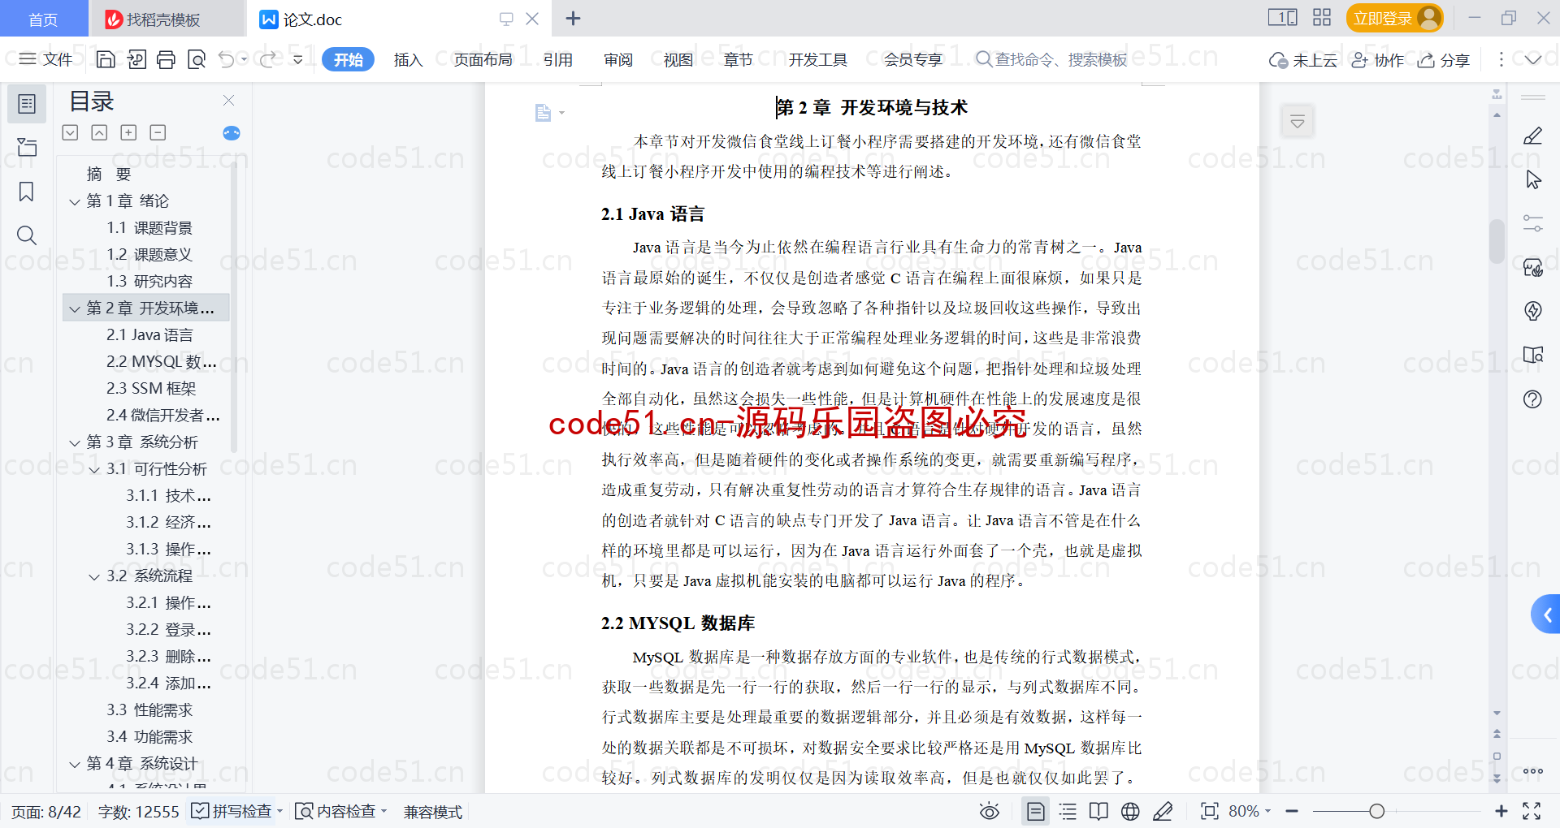Select 1.2 课题意义 in outline
This screenshot has height=828, width=1560.
(149, 255)
